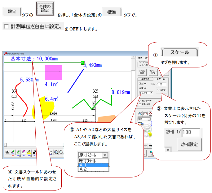Toggle the カンマ付き checkbox
Image resolution: width=212 pixels, height=193 pixels.
click(140, 101)
